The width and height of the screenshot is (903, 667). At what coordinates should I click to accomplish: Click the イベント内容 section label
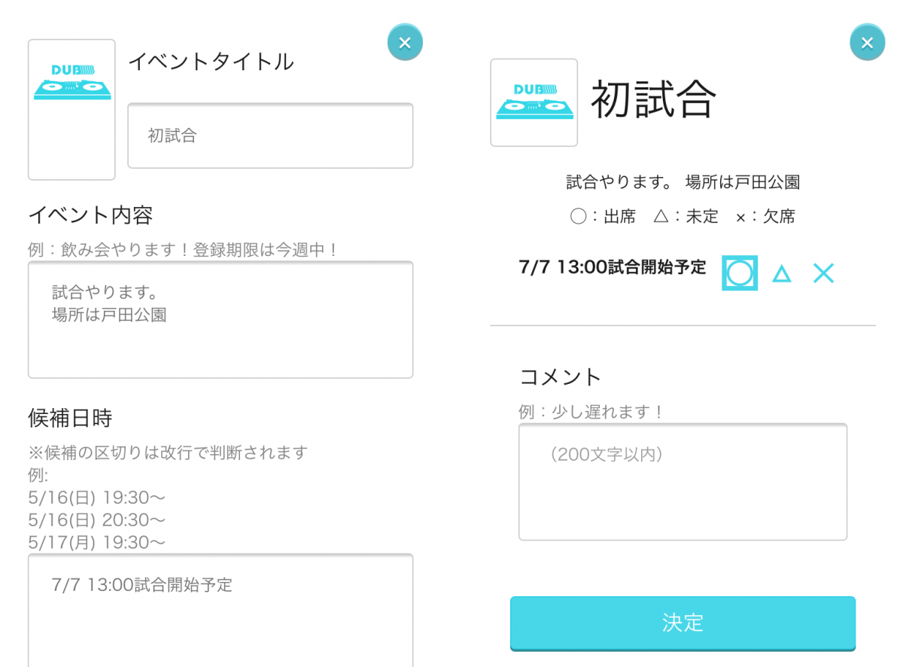[x=90, y=215]
